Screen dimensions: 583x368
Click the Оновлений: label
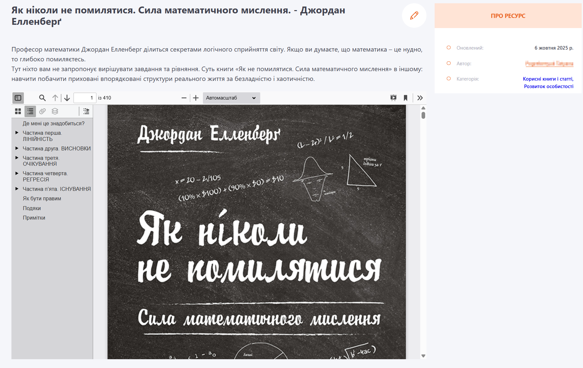pos(470,48)
